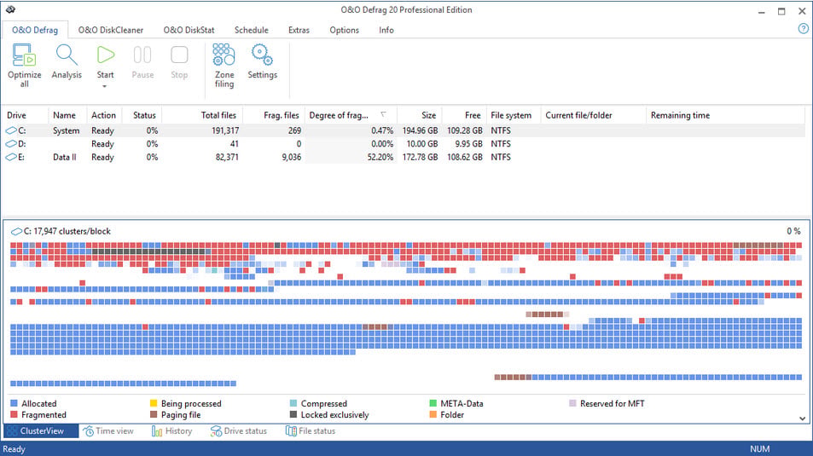813x456 pixels.
Task: Sort by File system column header
Action: [514, 115]
